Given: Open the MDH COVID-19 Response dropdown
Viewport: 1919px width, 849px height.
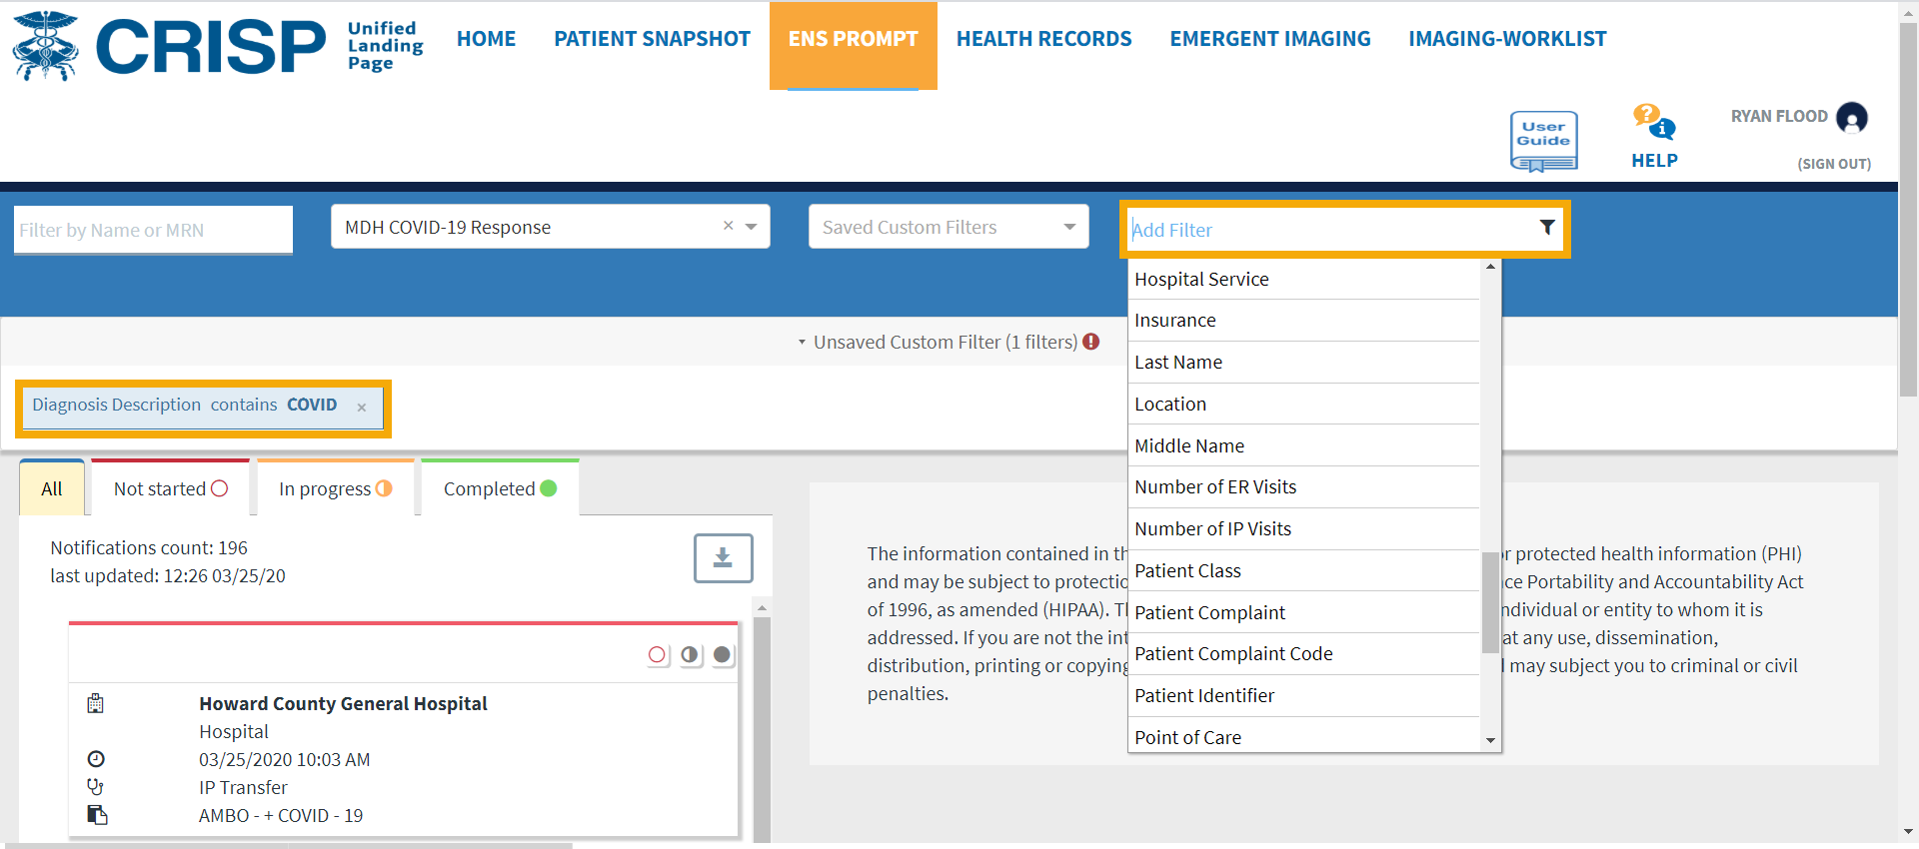Looking at the screenshot, I should click(752, 227).
